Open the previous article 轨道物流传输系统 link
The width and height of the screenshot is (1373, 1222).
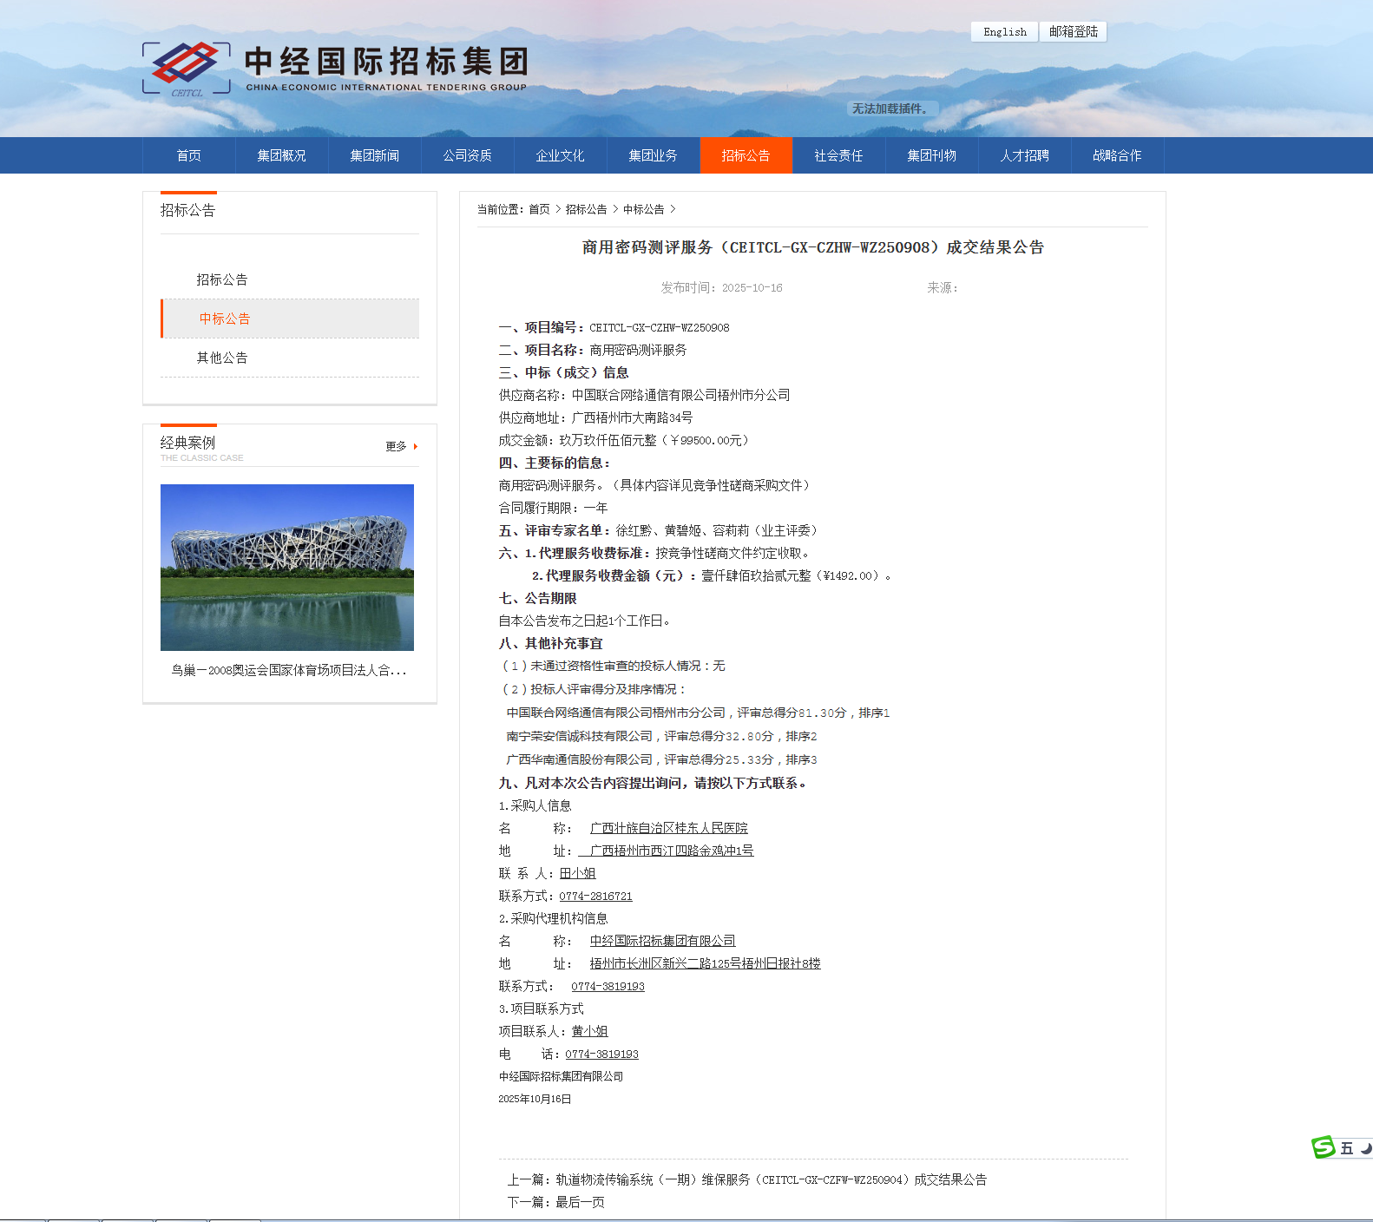(771, 1179)
